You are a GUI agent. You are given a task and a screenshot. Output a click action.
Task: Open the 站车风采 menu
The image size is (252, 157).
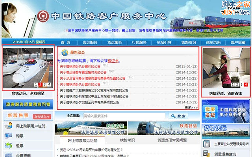pyautogui.click(x=213, y=42)
